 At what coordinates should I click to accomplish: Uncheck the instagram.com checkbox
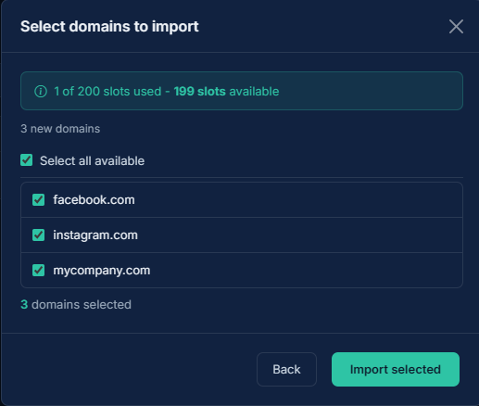click(39, 235)
